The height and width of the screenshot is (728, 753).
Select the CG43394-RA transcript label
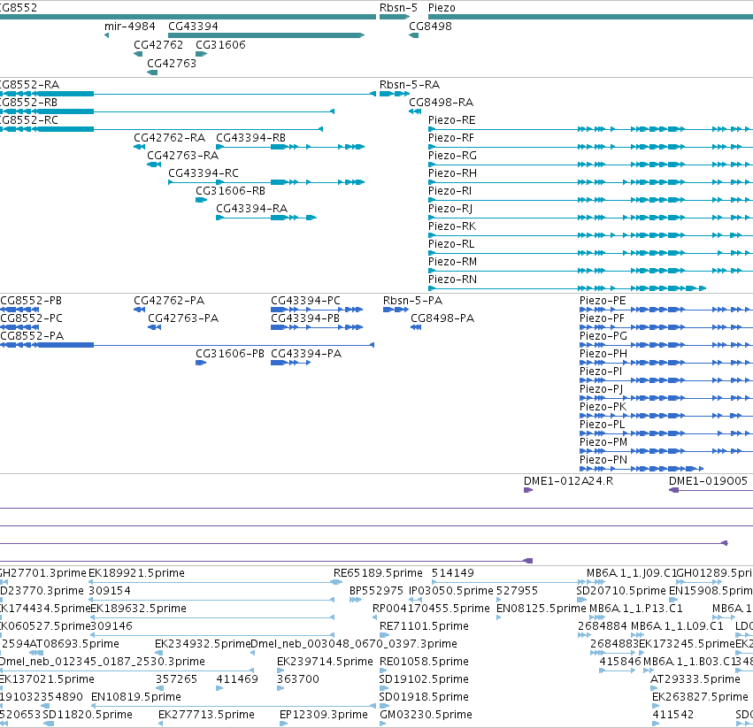point(251,209)
